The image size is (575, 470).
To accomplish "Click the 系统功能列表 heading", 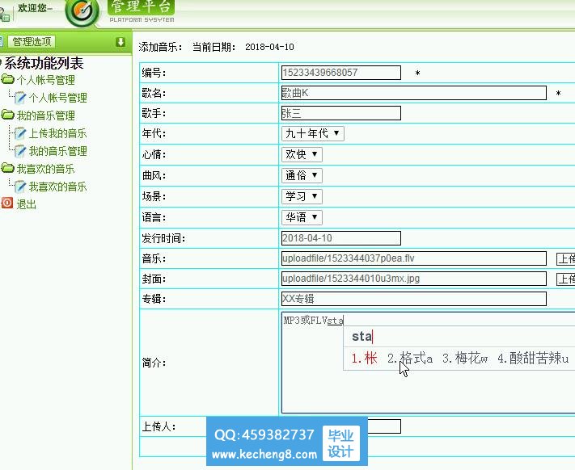I will tap(44, 63).
